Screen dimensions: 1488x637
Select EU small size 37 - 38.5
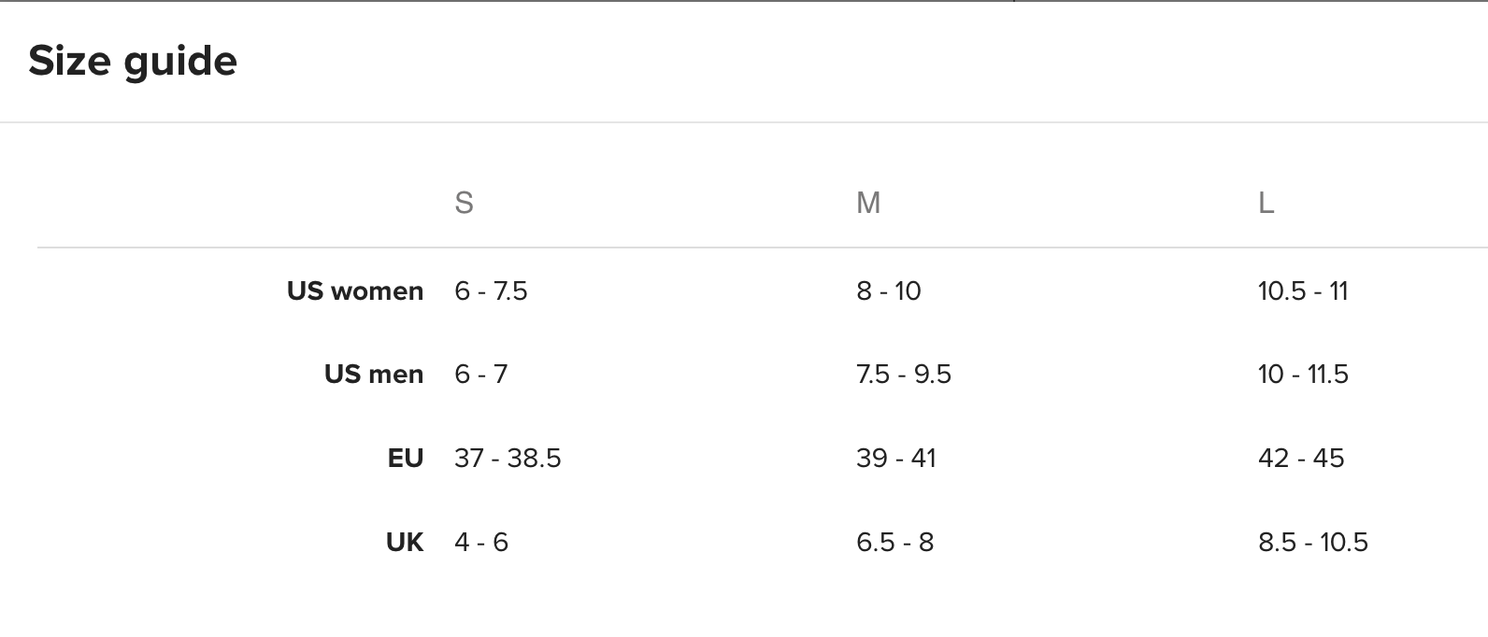pos(508,459)
